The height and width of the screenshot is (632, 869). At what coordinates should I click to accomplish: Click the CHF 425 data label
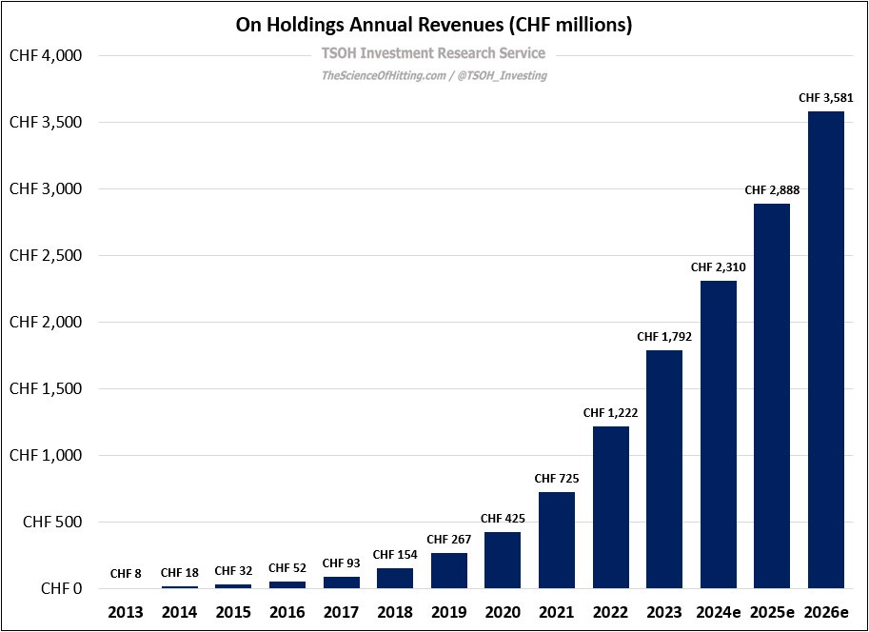(x=503, y=519)
